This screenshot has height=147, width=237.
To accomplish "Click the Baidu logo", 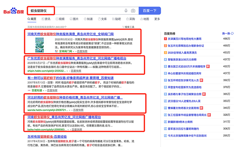I will pyautogui.click(x=14, y=11).
